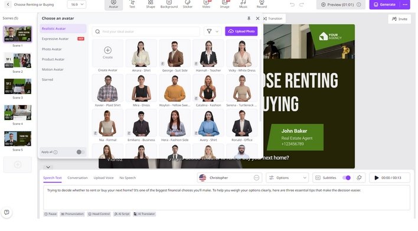The image size is (418, 231).
Task: Select the Scene 1 thumbnail
Action: click(18, 34)
